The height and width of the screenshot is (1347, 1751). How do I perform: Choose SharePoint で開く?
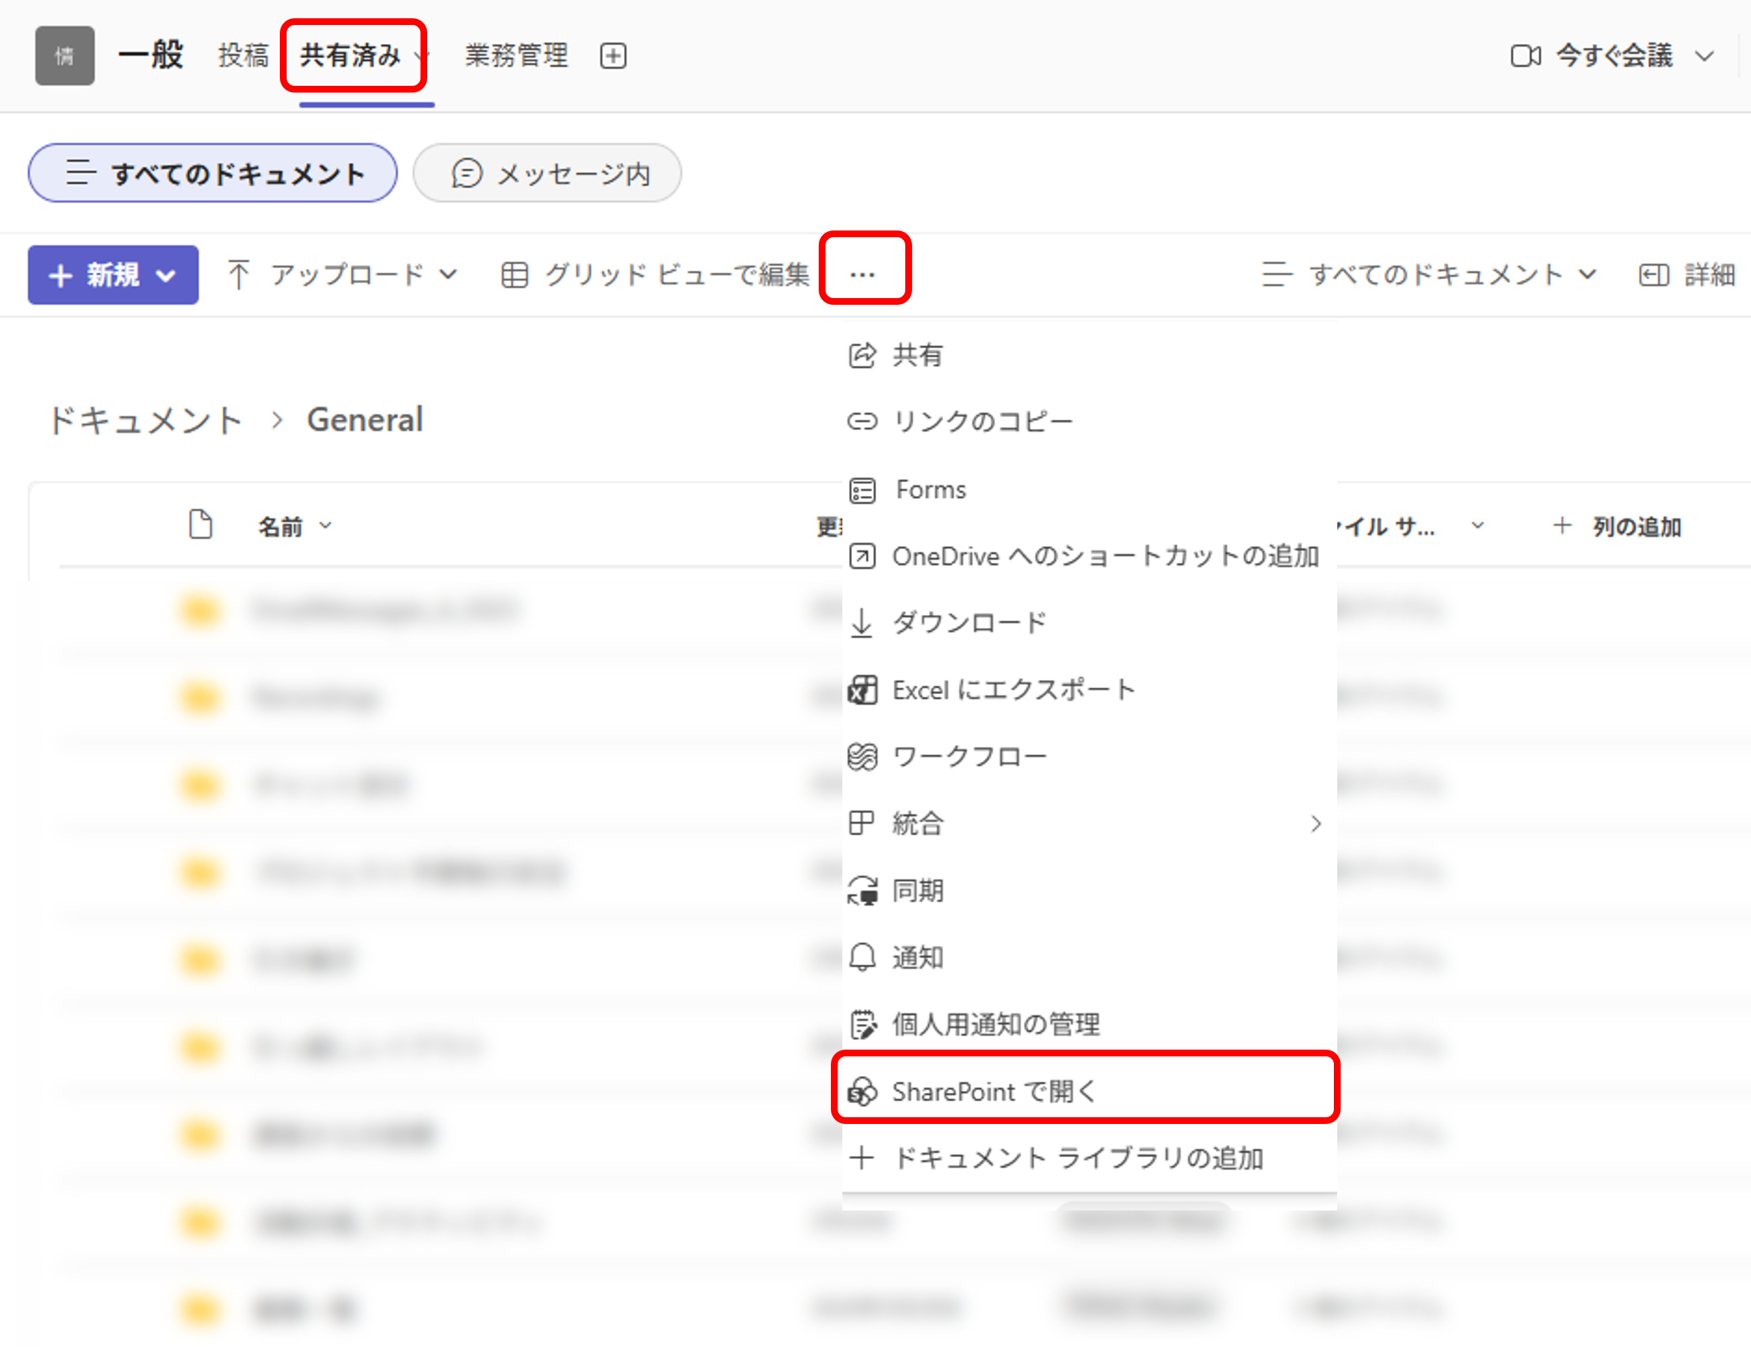click(1090, 1091)
